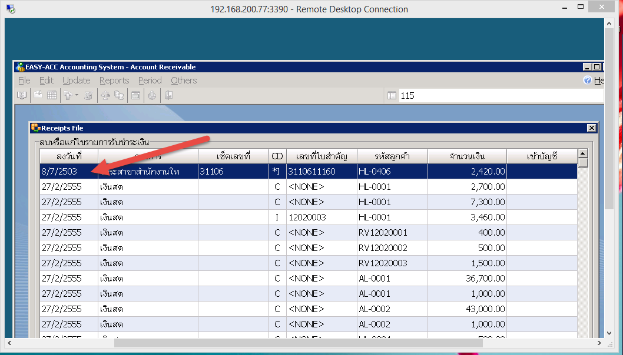Open dropdown arrow next to up-arrow icon
Screen dimensions: 623x355
(77, 95)
